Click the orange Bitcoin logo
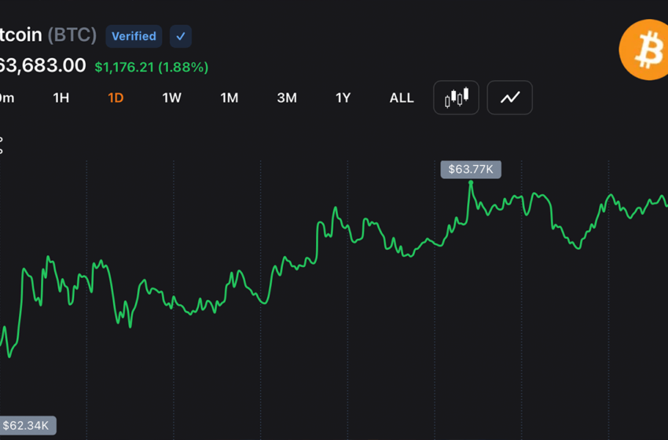This screenshot has height=440, width=668. (644, 49)
